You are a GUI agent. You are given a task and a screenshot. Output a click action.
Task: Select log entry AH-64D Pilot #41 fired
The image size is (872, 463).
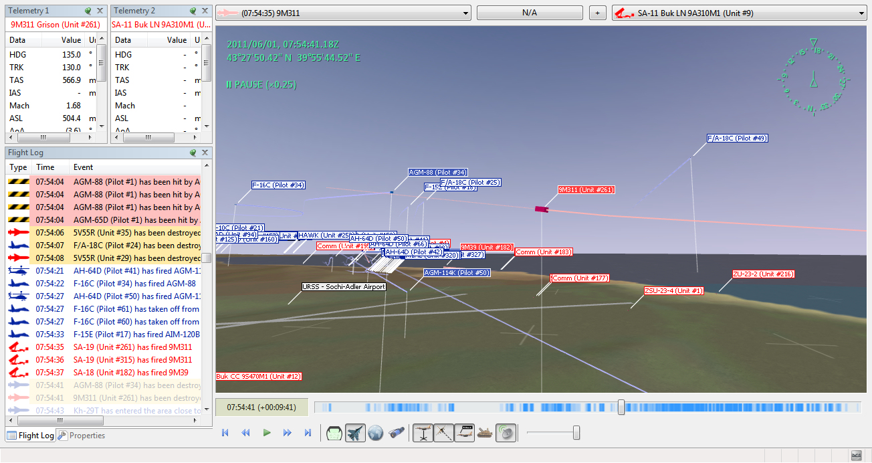[104, 271]
